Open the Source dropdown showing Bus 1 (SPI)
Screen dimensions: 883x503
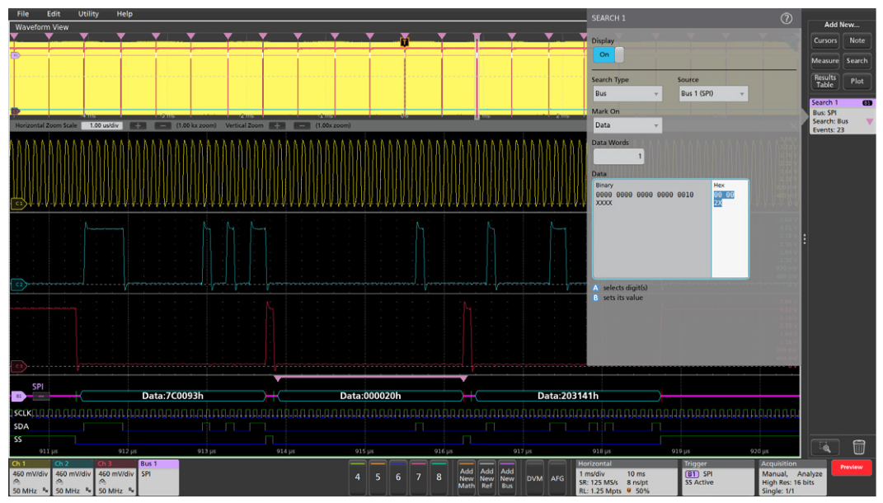(712, 93)
